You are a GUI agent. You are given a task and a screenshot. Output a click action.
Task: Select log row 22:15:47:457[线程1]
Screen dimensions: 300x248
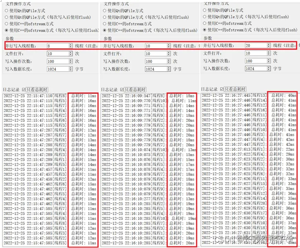click(x=50, y=169)
